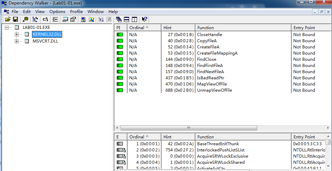Open the Window menu
This screenshot has height=171, width=332.
tap(95, 11)
